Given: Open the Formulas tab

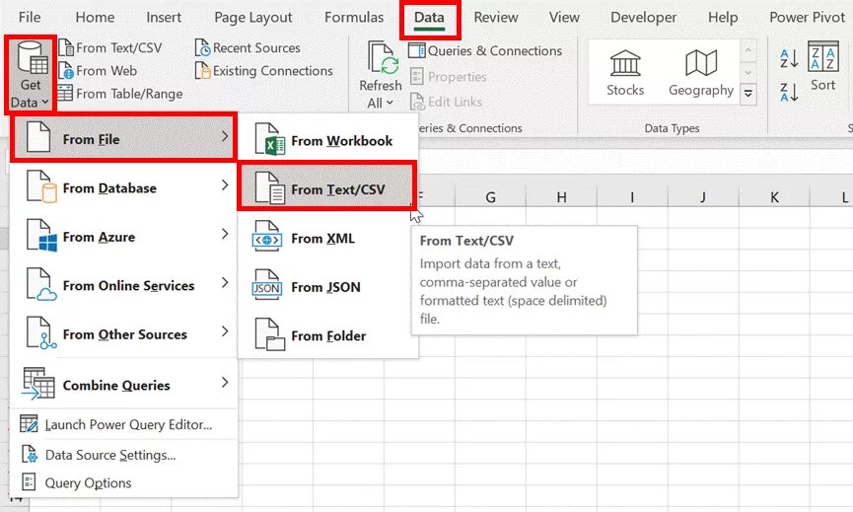Looking at the screenshot, I should click(x=354, y=17).
